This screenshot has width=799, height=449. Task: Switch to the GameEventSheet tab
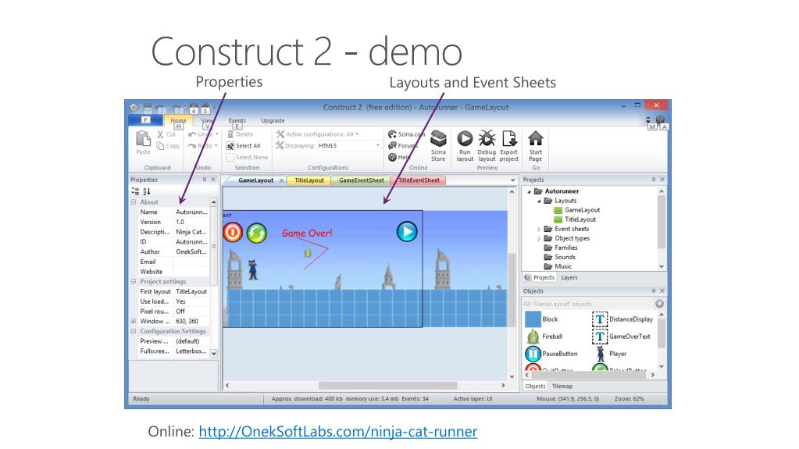click(362, 180)
